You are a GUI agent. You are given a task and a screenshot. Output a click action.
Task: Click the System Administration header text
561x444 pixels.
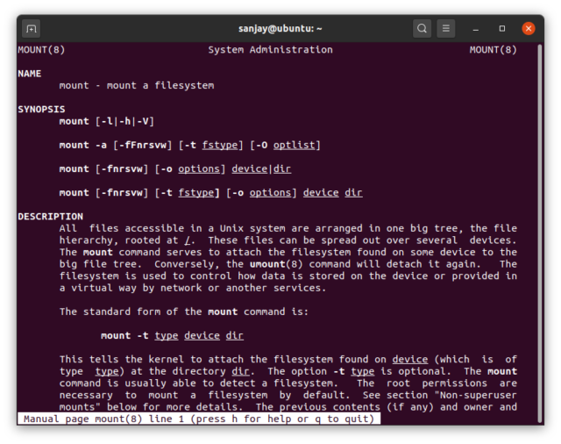[x=270, y=50]
